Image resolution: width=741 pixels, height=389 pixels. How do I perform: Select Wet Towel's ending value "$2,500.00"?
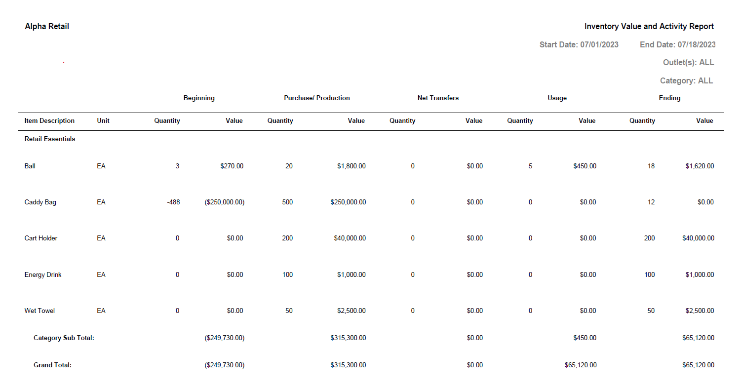click(x=700, y=311)
